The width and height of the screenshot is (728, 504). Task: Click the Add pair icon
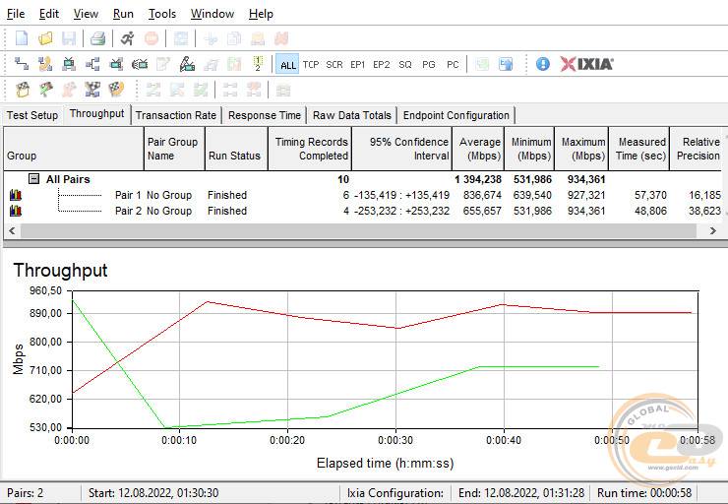pos(22,64)
